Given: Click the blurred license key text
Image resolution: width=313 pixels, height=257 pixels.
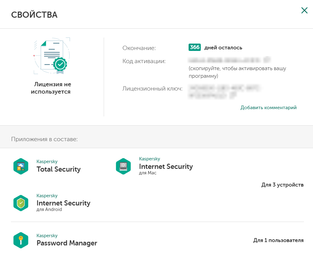Looking at the screenshot, I should click(224, 89).
